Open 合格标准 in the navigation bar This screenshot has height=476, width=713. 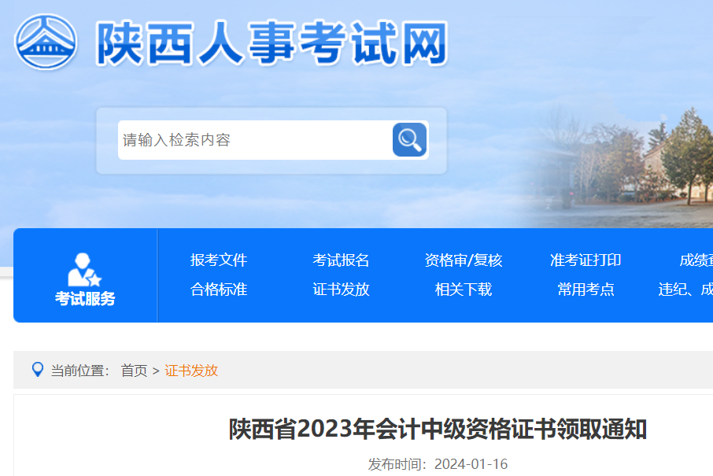pos(219,290)
